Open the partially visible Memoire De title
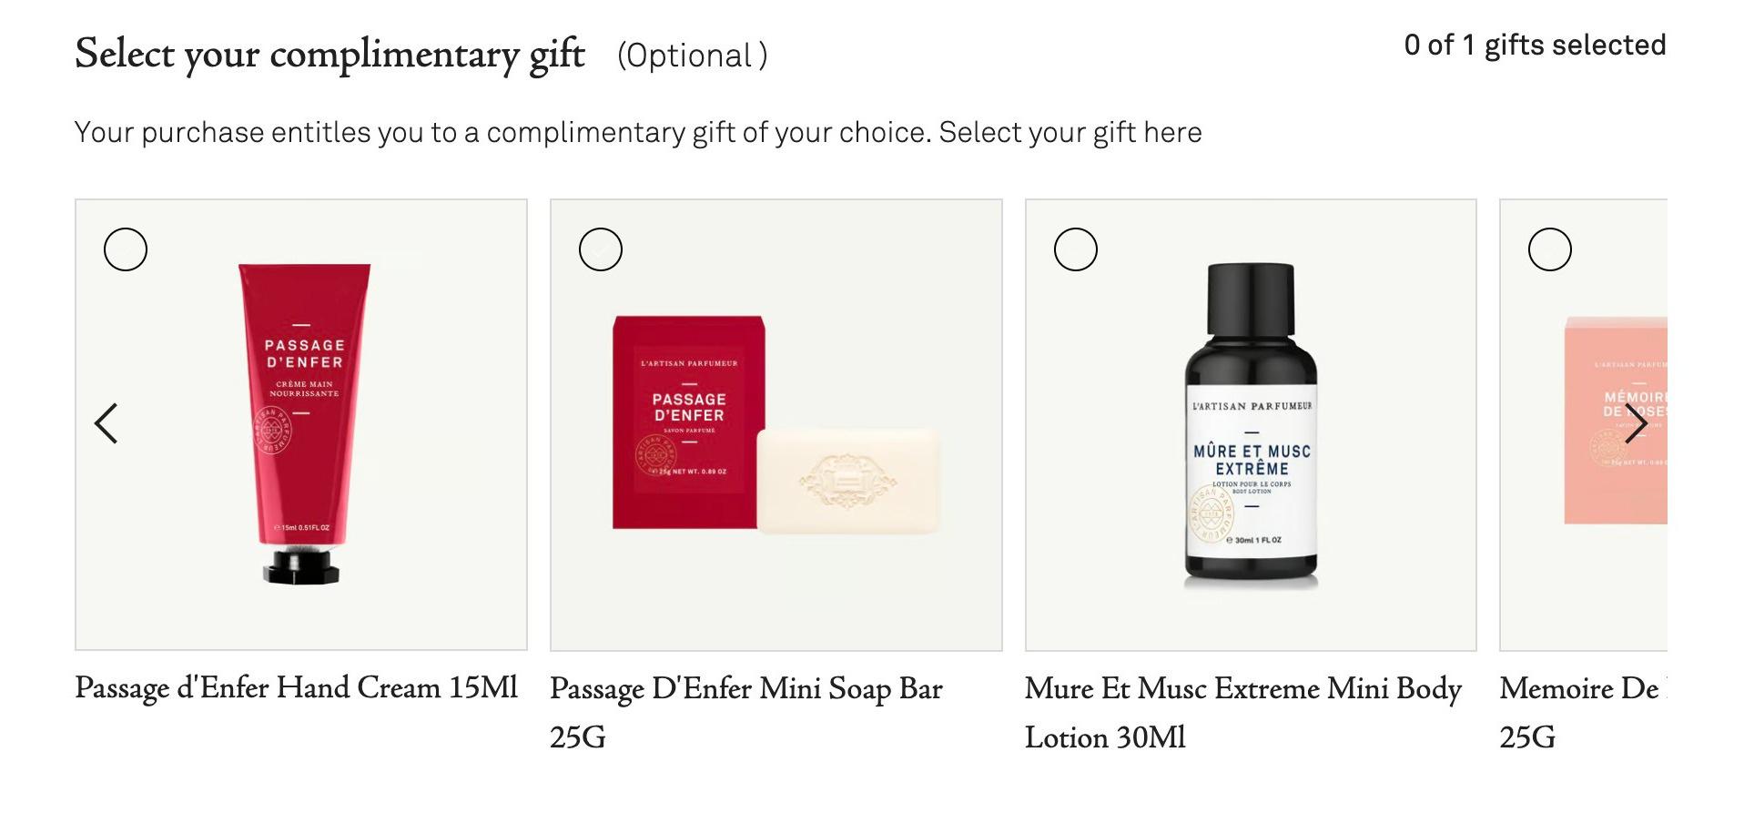This screenshot has height=823, width=1744. tap(1583, 712)
